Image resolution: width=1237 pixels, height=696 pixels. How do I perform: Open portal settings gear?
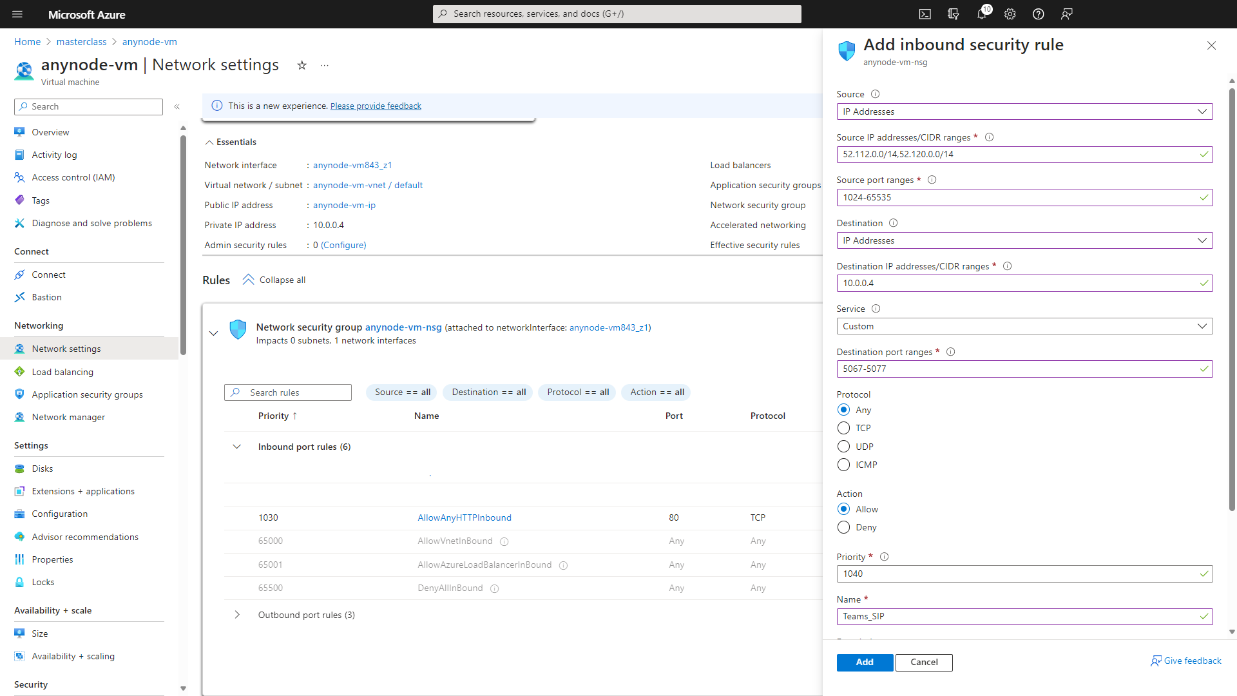pos(1010,14)
